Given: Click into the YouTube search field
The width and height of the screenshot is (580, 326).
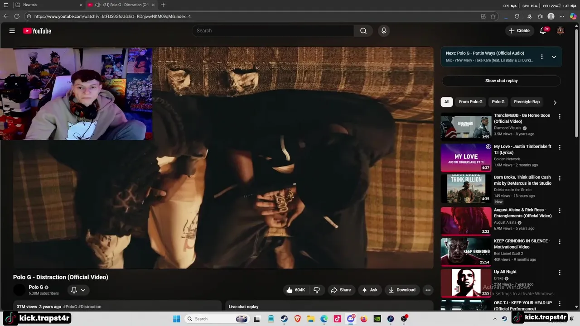Looking at the screenshot, I should point(273,31).
